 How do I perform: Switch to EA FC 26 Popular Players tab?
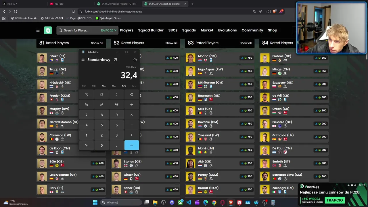coord(118,4)
